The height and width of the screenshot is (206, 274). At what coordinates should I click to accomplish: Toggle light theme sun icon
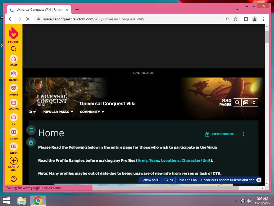coord(254,102)
